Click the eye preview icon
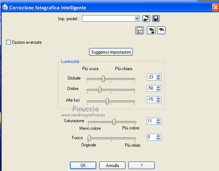 (x=161, y=30)
